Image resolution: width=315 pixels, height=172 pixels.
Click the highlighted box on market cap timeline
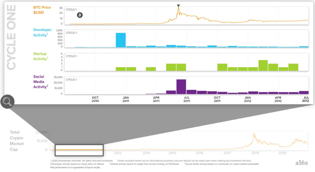click(79, 150)
